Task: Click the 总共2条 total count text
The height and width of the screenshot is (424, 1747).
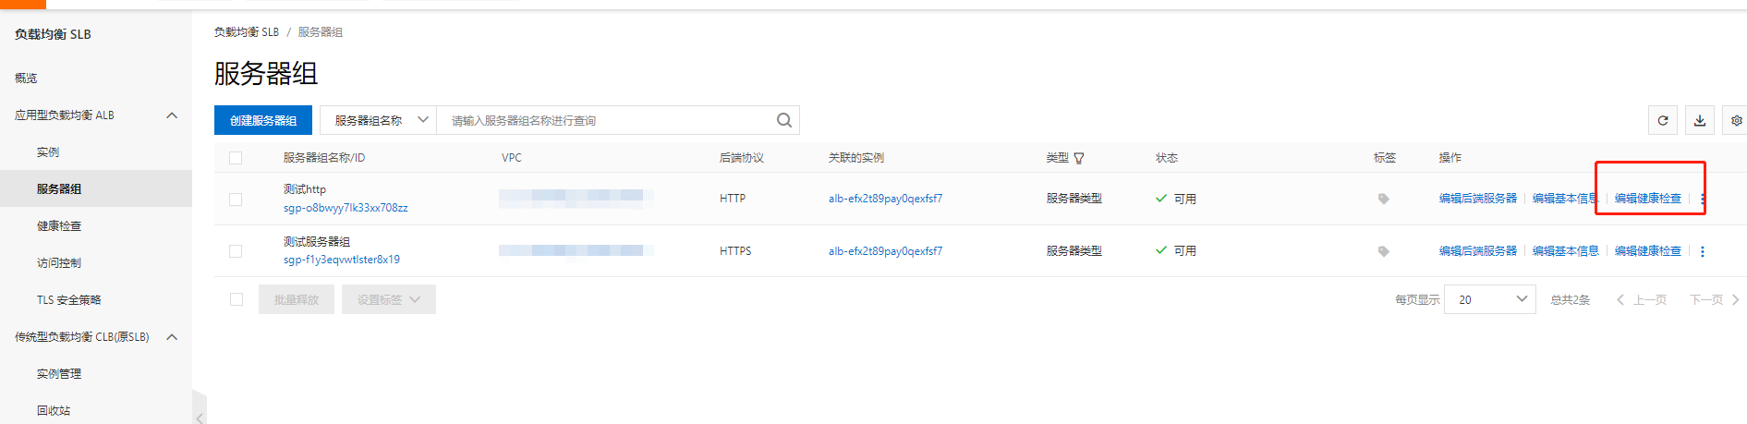Action: (1570, 299)
